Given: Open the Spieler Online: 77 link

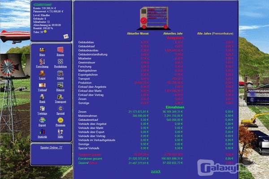Looking at the screenshot, I should [x=51, y=148].
